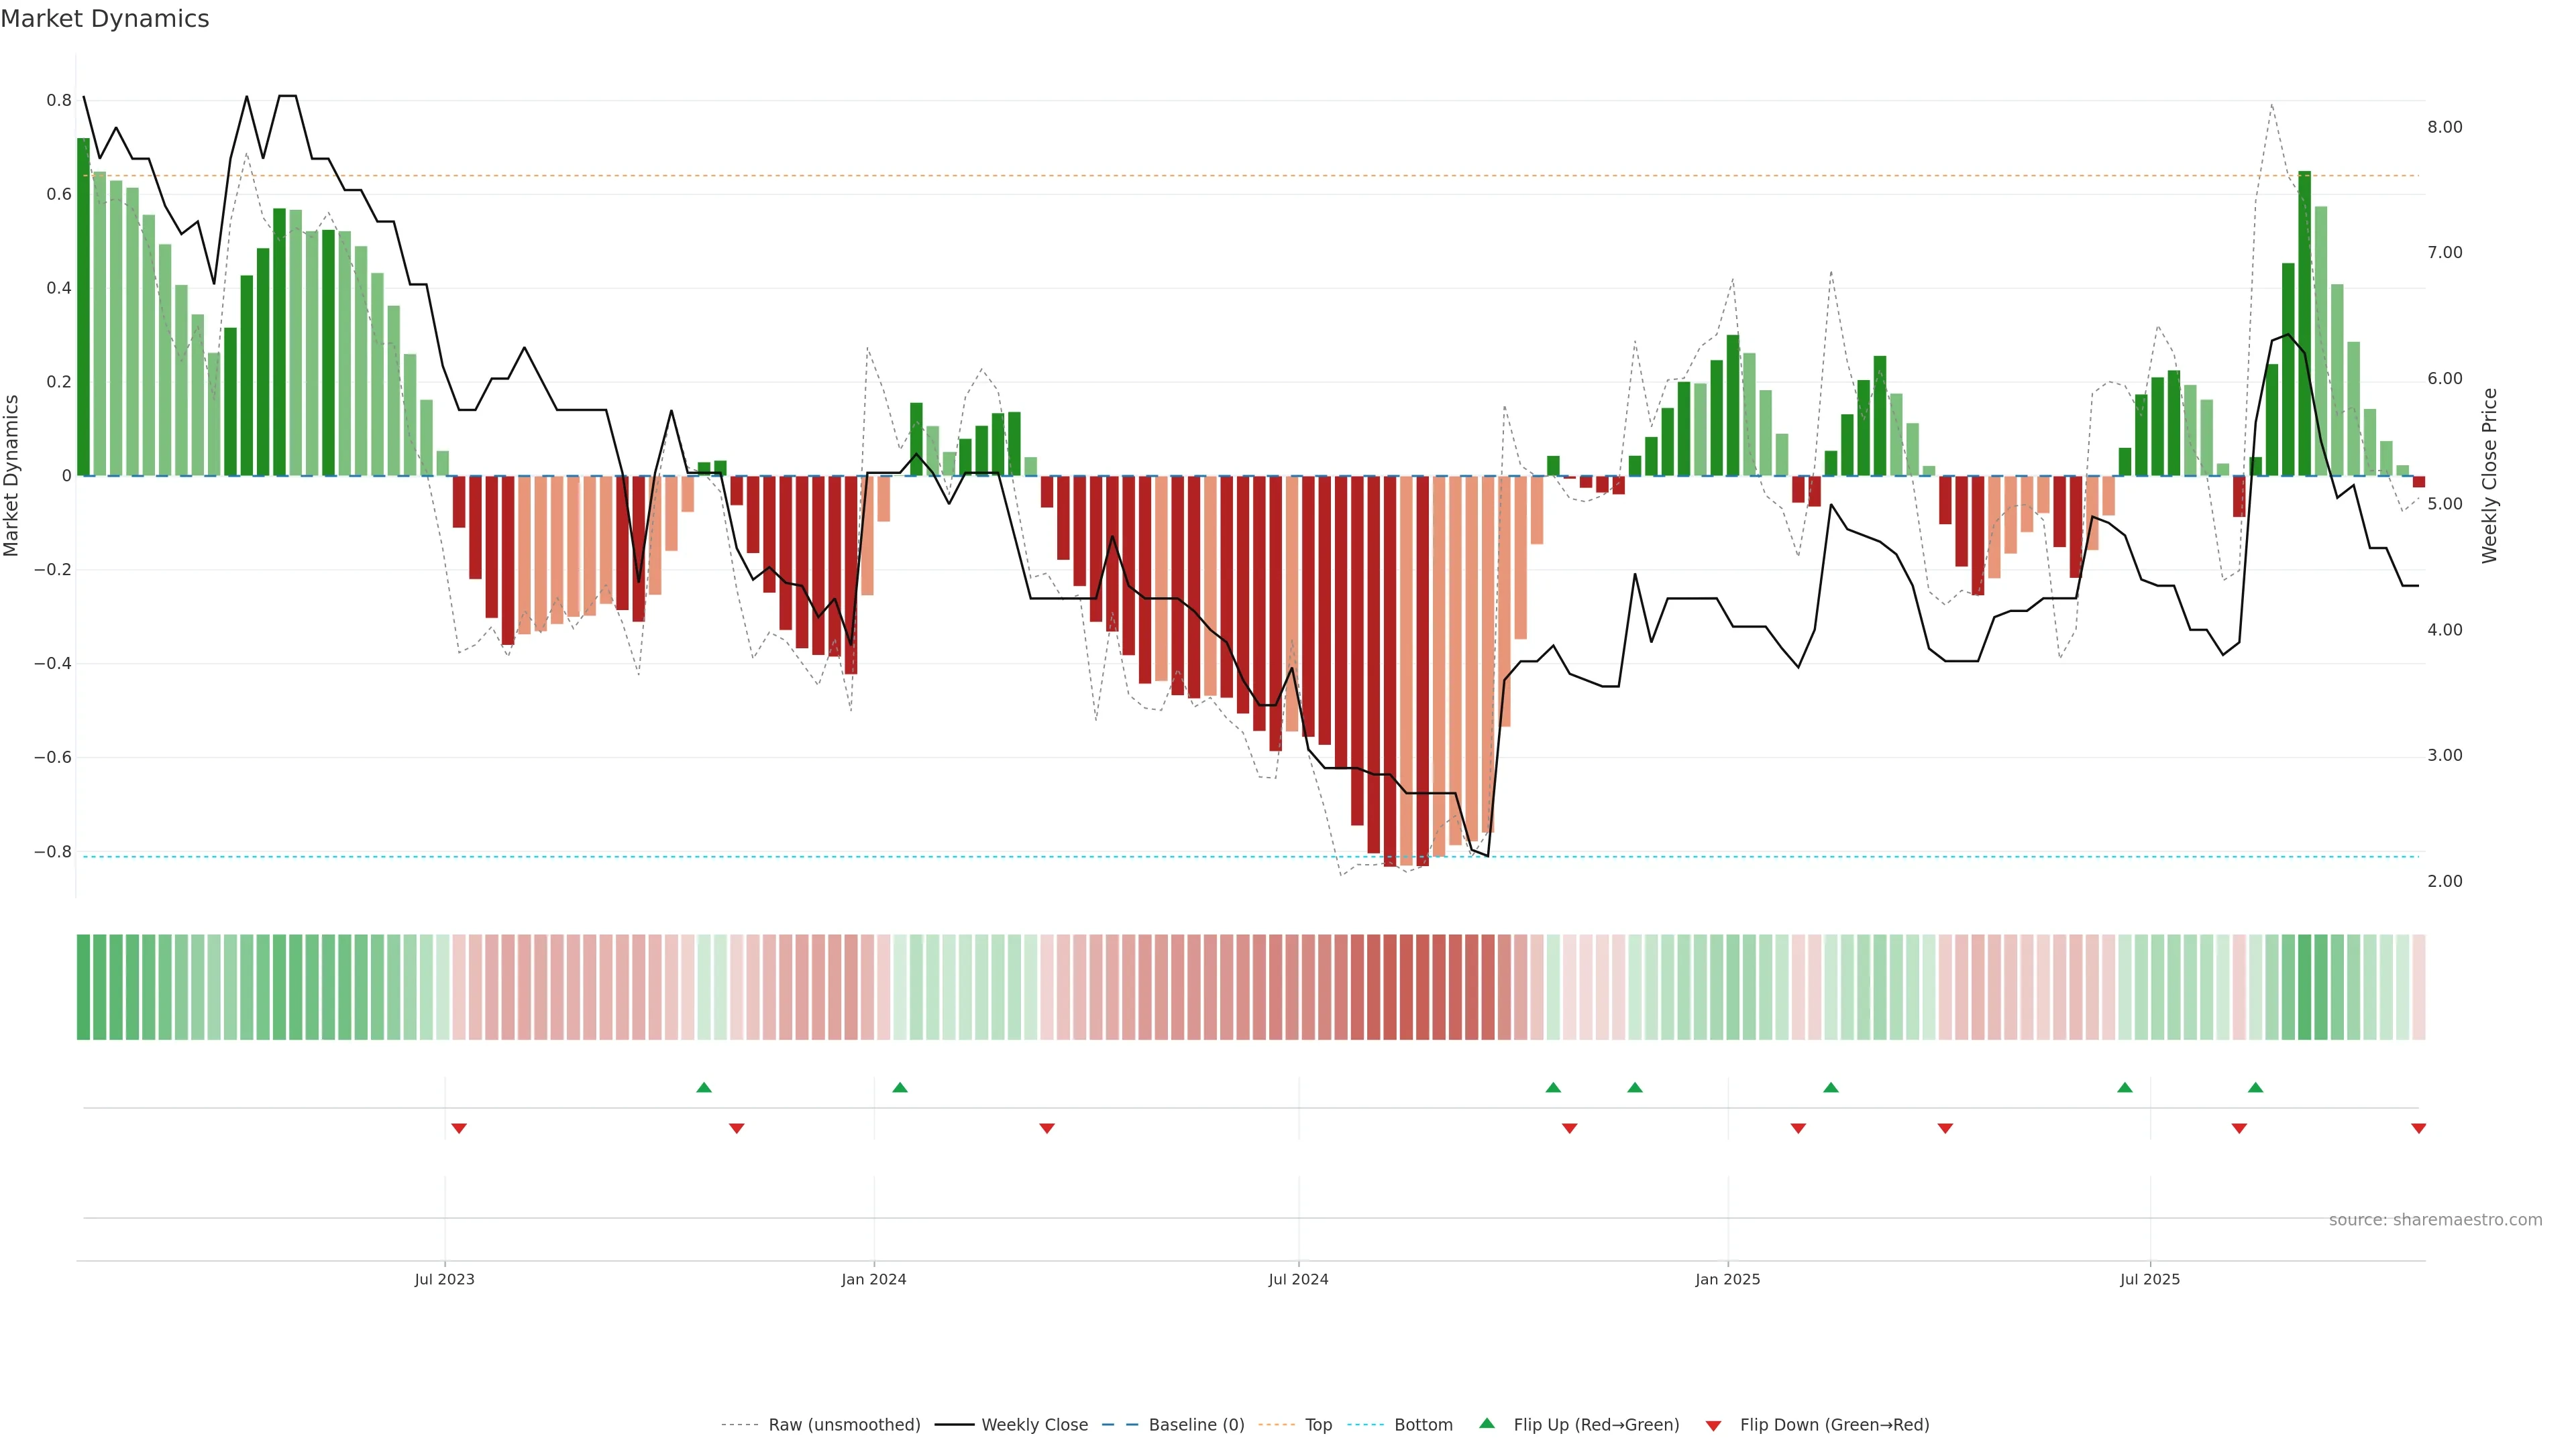The height and width of the screenshot is (1448, 2576).
Task: Click the first green flip-up marker before Jan 2024
Action: pyautogui.click(x=704, y=1087)
